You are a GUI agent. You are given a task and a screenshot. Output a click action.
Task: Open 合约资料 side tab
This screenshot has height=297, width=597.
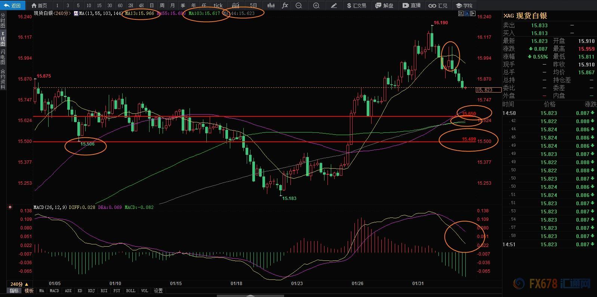[x=3, y=79]
